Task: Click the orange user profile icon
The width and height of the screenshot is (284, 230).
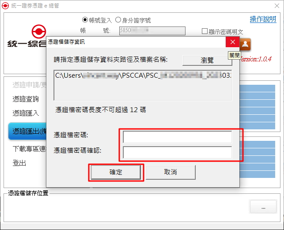Action: (x=245, y=44)
